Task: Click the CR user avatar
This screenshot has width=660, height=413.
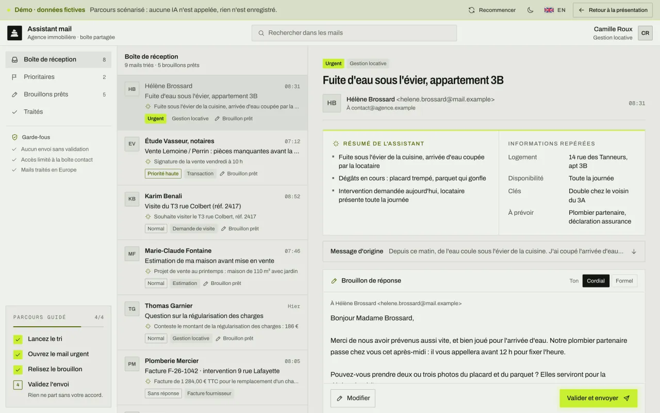Action: point(645,33)
